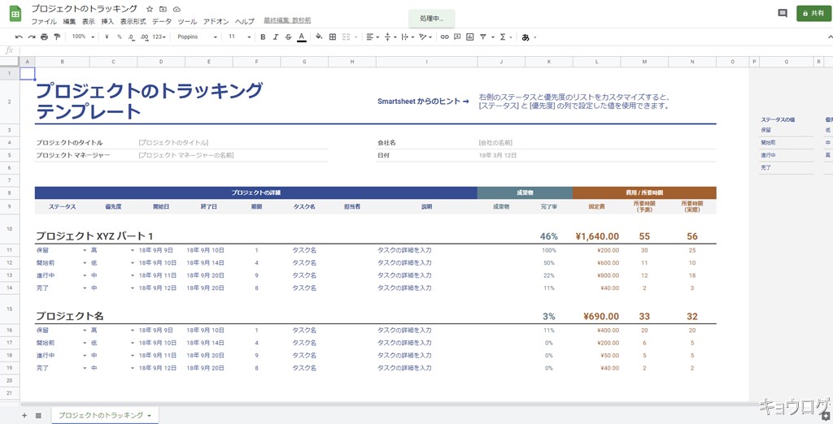The width and height of the screenshot is (833, 424).
Task: Format as yen currency
Action: 107,37
